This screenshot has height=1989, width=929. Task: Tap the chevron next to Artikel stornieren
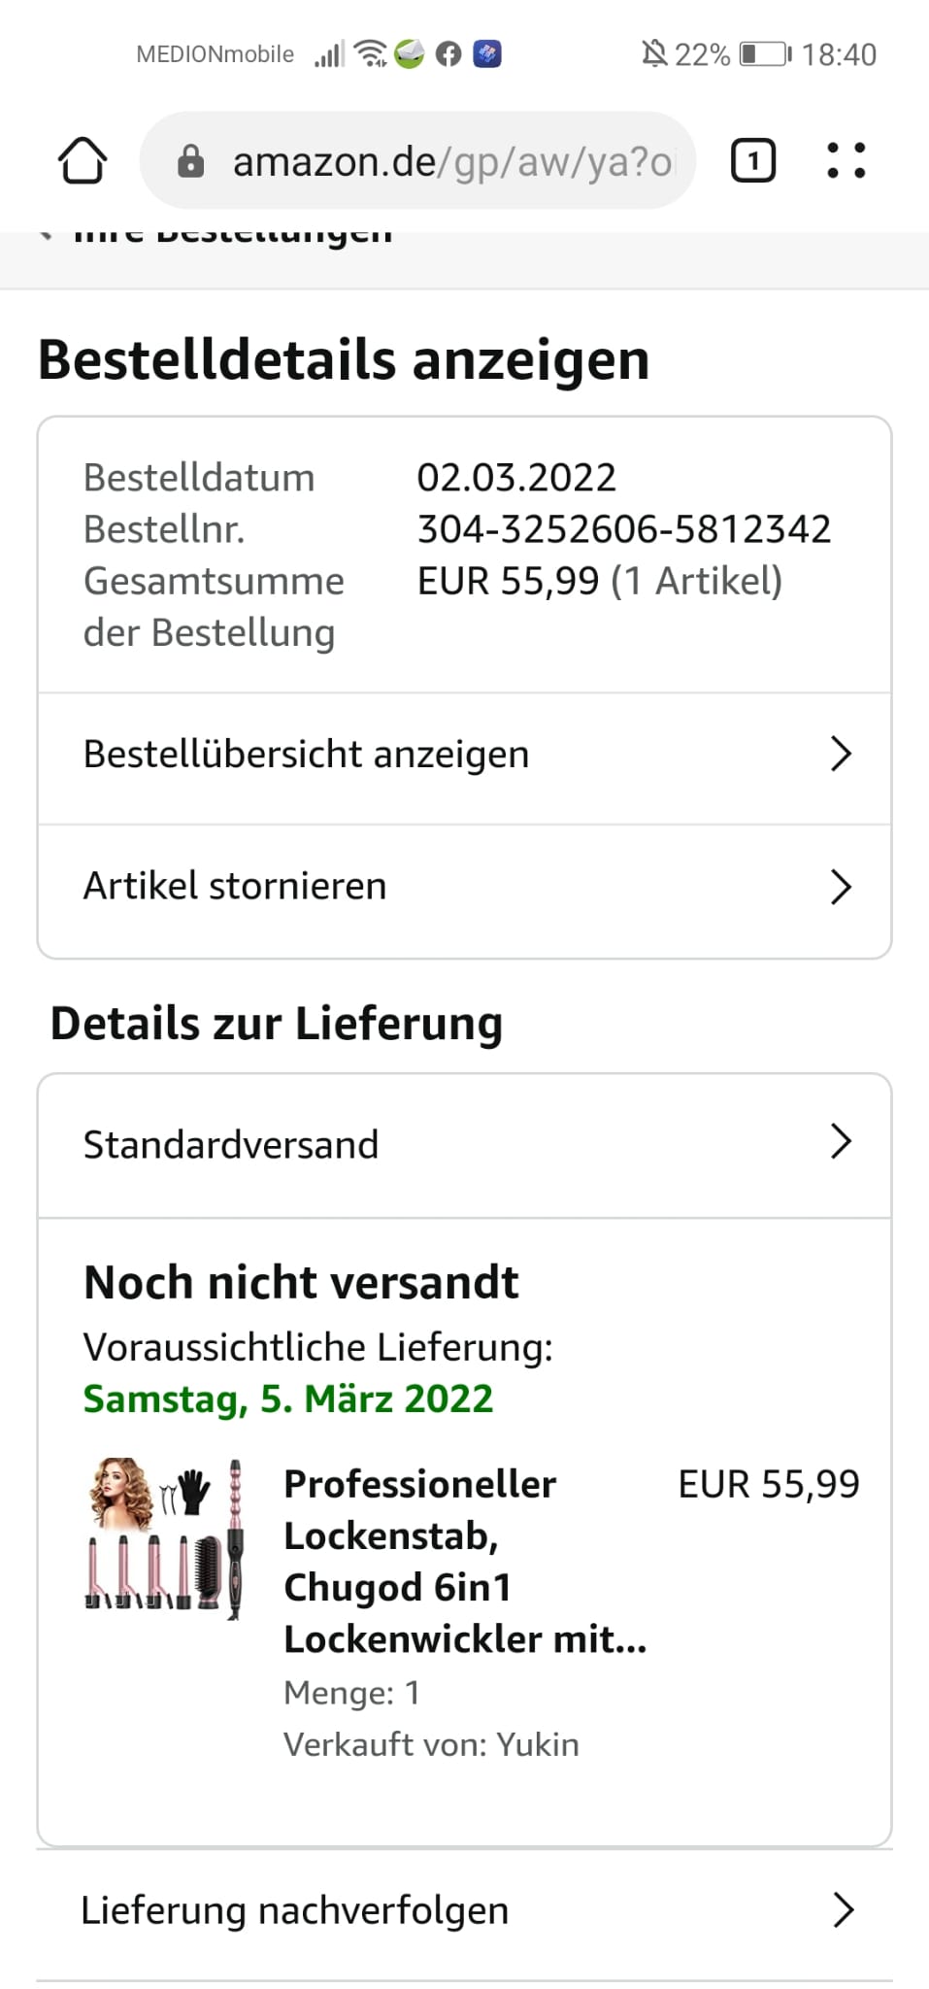point(841,887)
